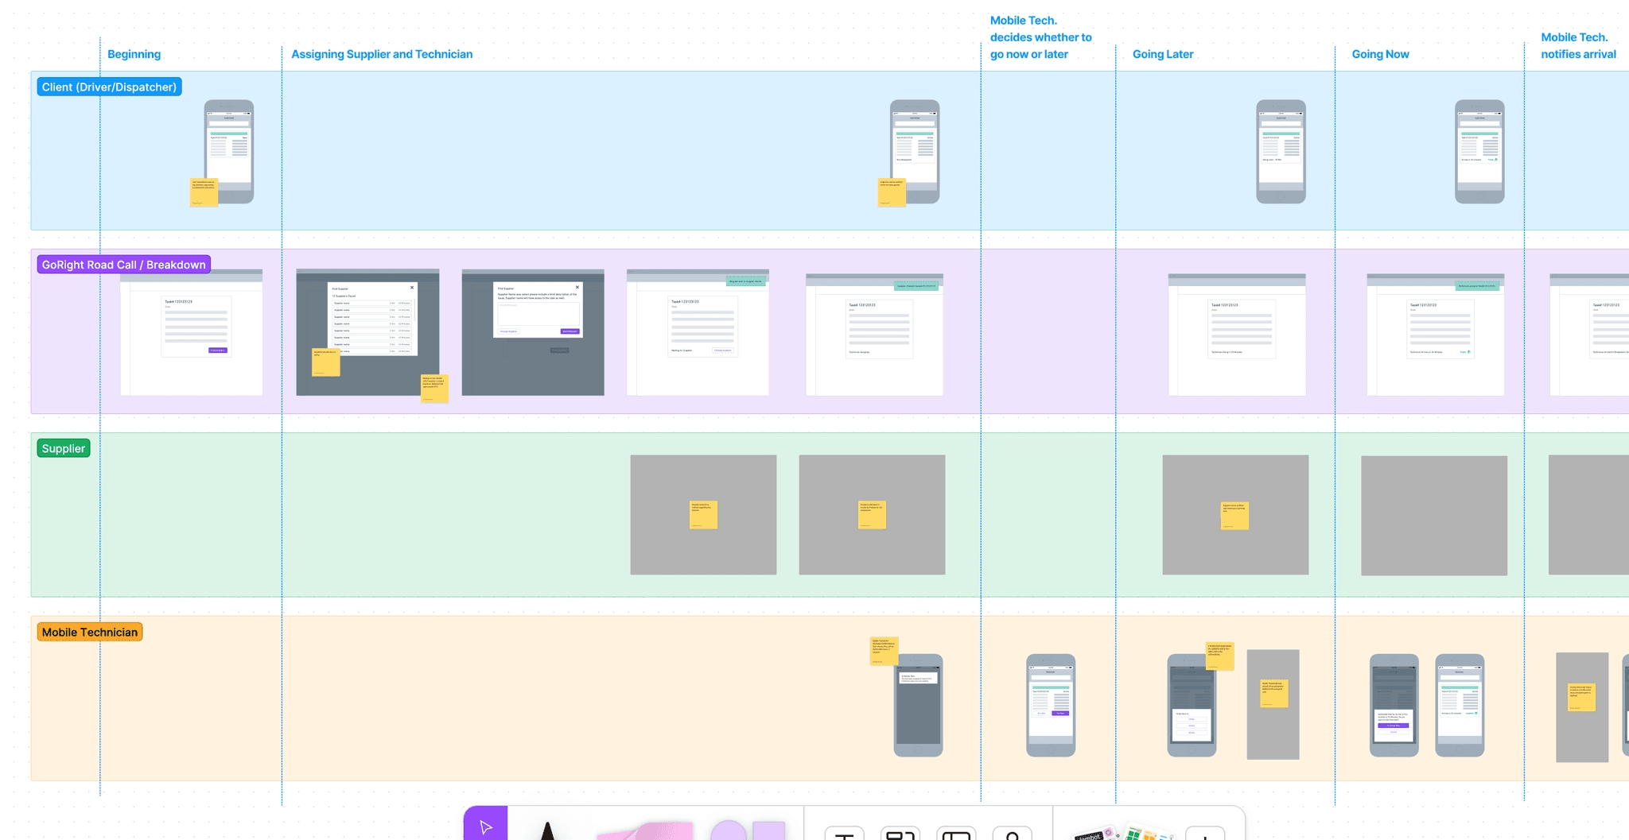
Task: Click purple send button in message modal mockup
Action: click(570, 331)
